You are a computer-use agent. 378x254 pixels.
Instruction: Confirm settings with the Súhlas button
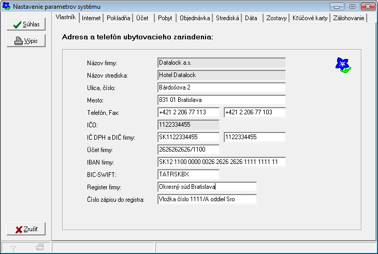click(x=26, y=24)
